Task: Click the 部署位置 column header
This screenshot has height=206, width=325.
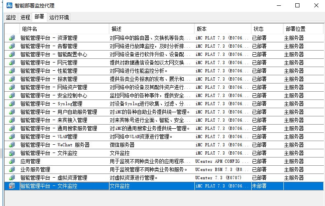Action: 303,29
